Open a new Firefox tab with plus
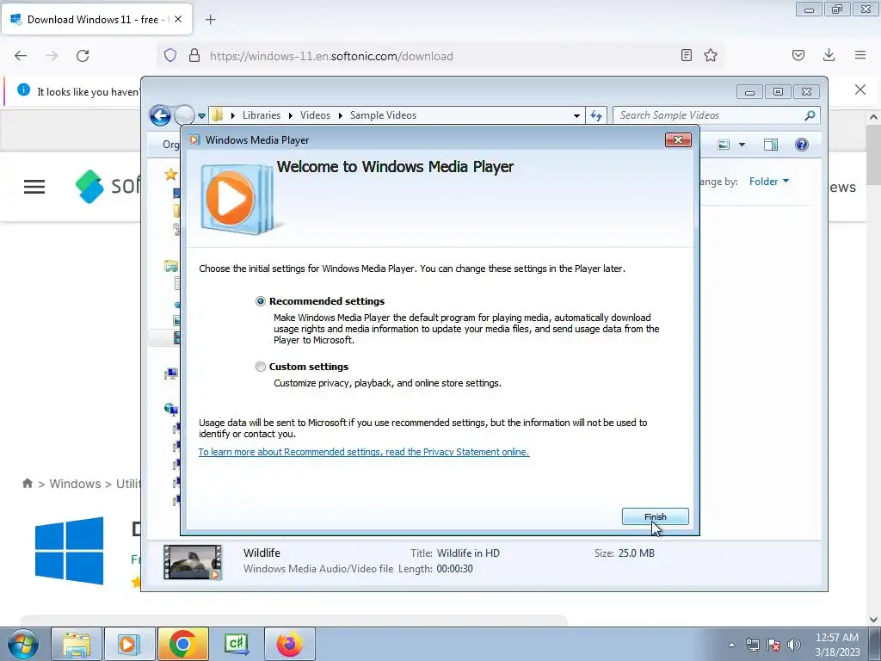 (x=211, y=20)
